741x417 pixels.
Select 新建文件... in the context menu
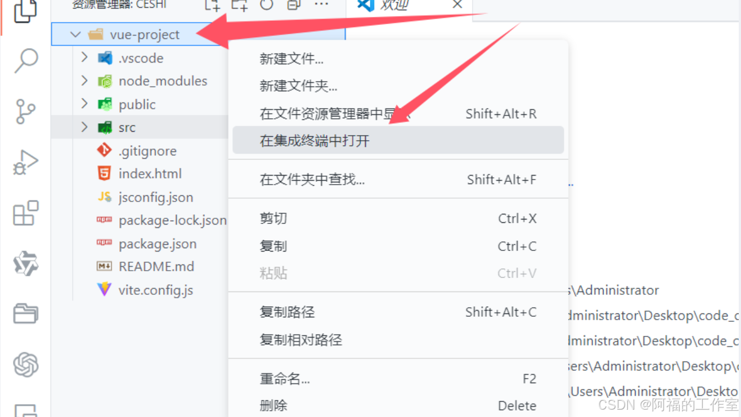[291, 59]
